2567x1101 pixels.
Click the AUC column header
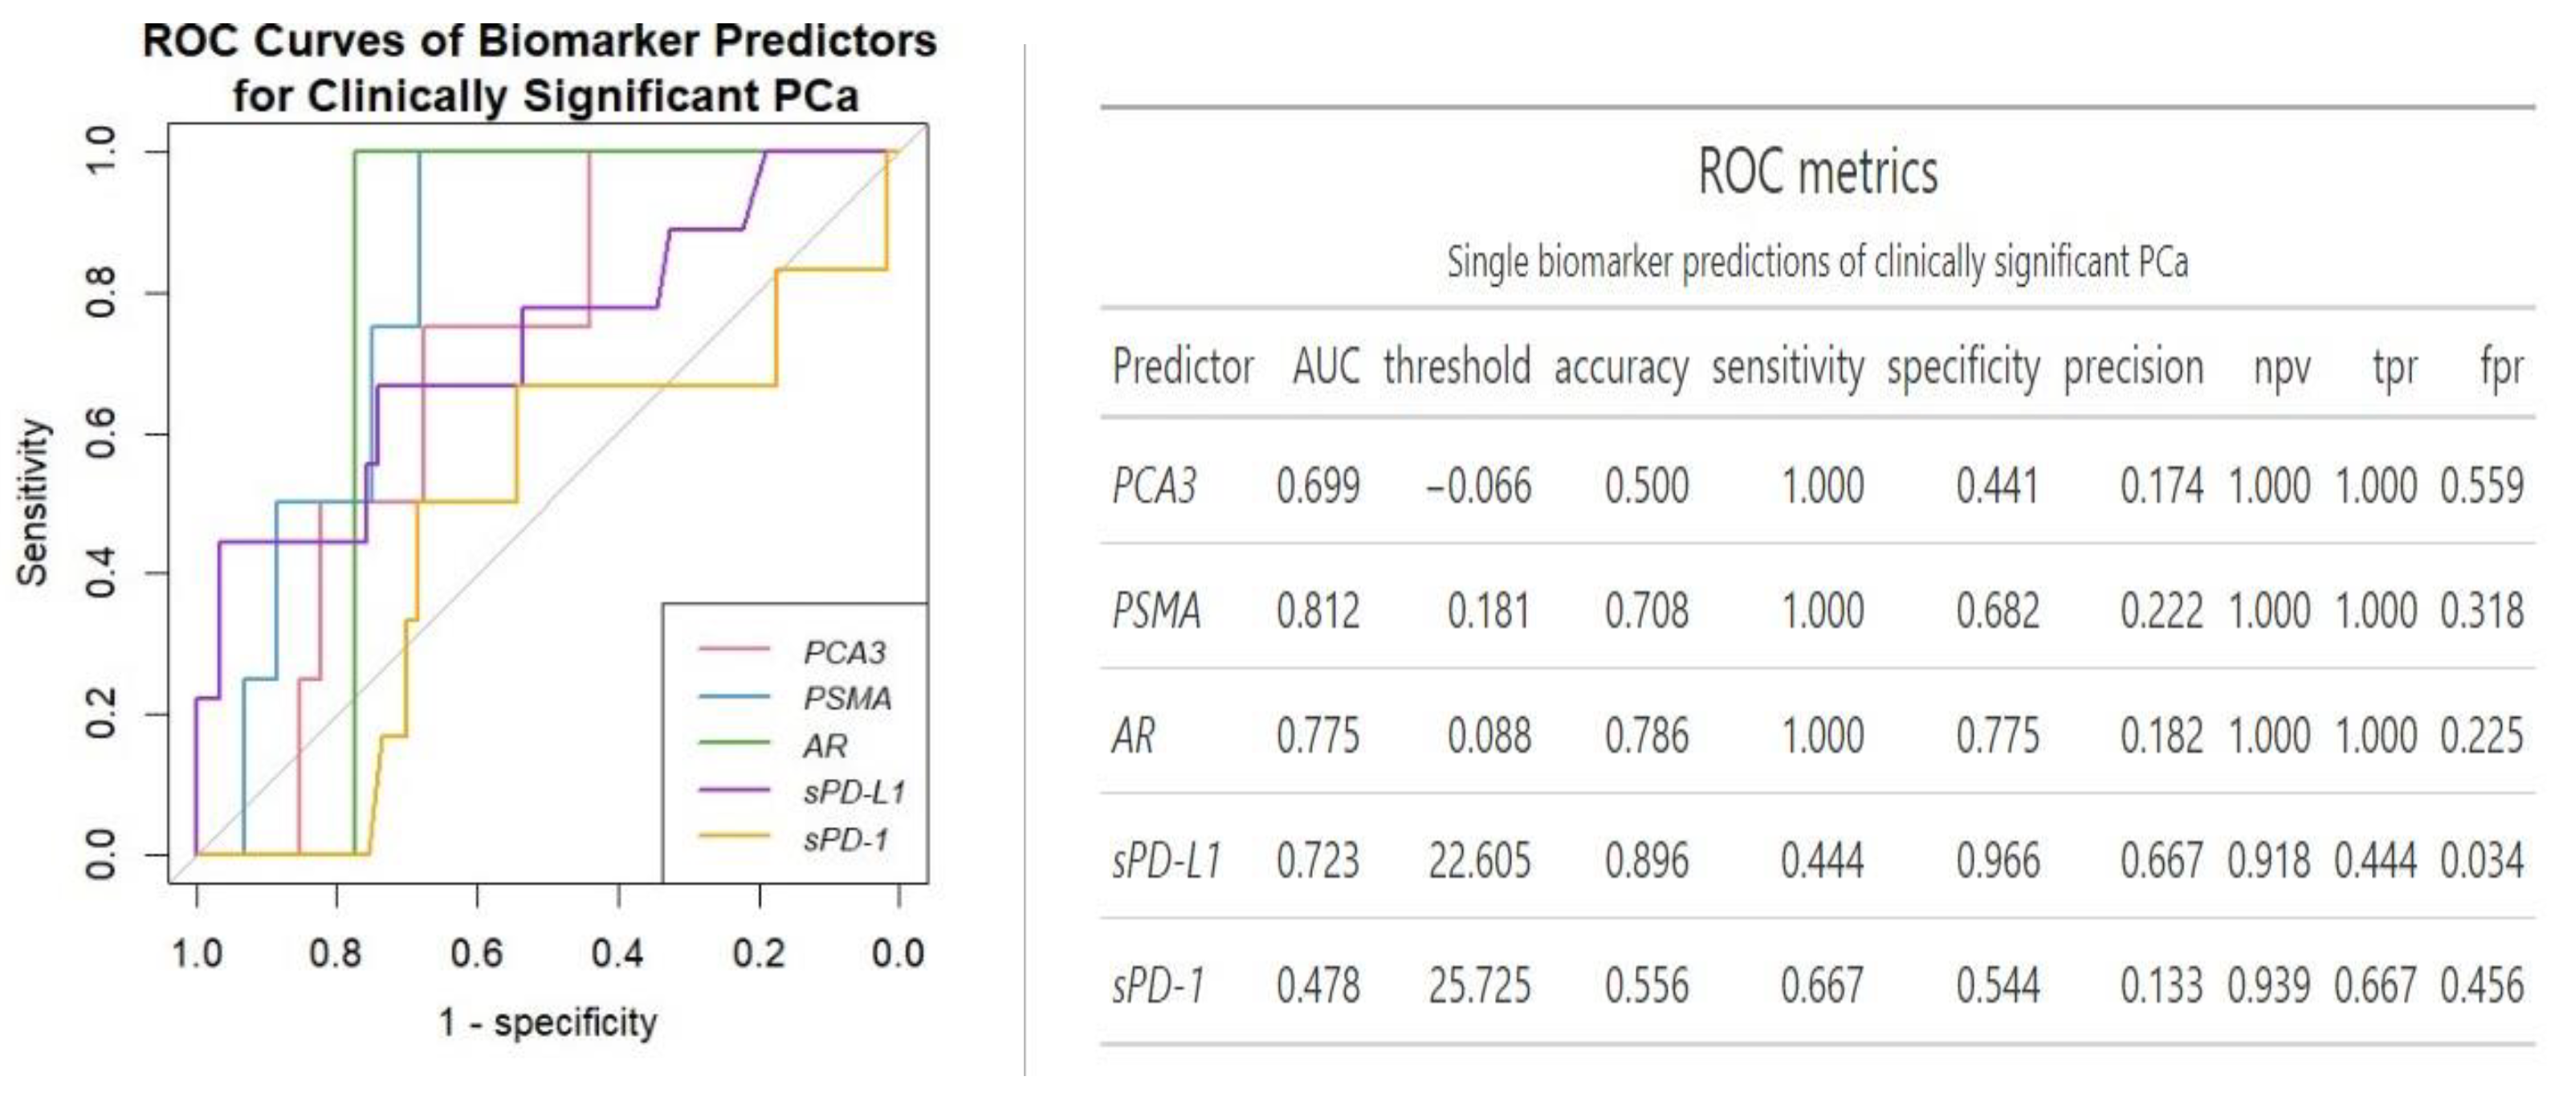tap(1326, 367)
